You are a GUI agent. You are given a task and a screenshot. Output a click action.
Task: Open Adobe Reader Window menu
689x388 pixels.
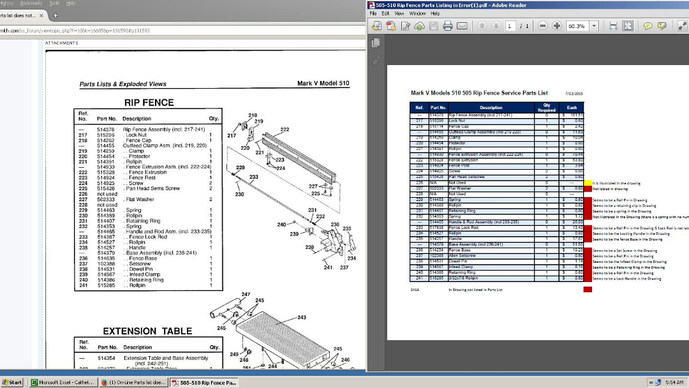417,13
